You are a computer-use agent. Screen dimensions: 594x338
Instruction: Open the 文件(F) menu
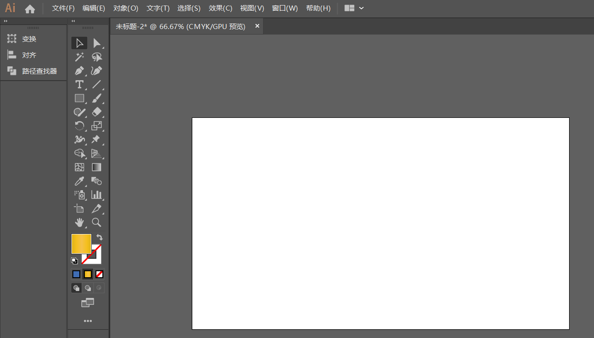tap(63, 8)
